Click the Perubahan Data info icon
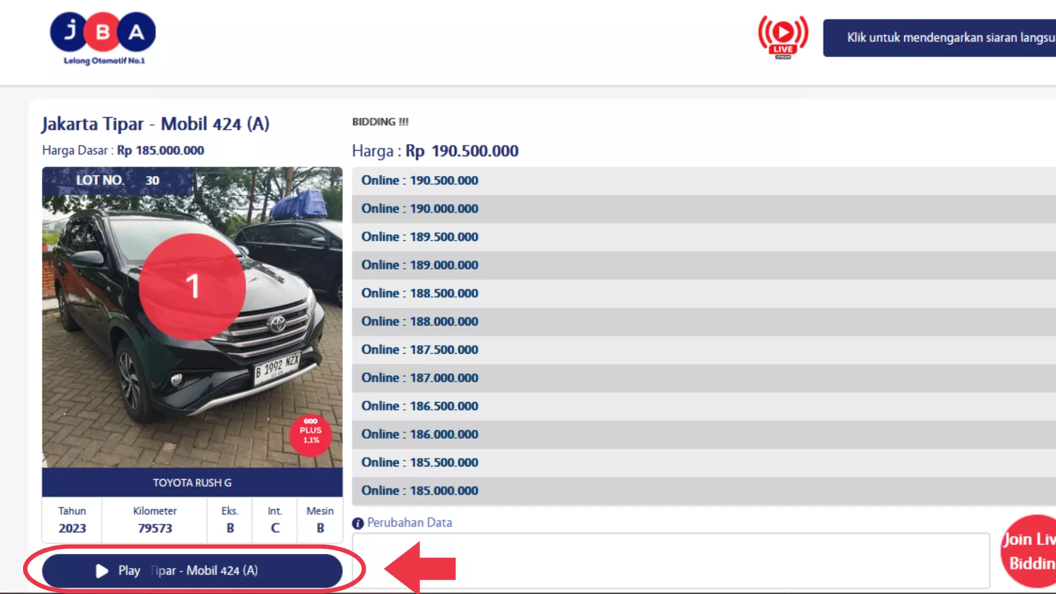Screen dimensions: 1056x594 tap(358, 523)
